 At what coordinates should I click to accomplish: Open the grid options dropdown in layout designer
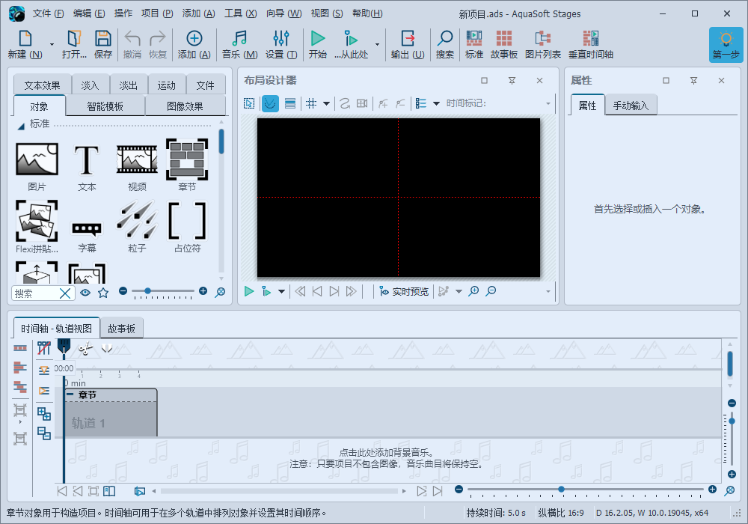[x=326, y=103]
